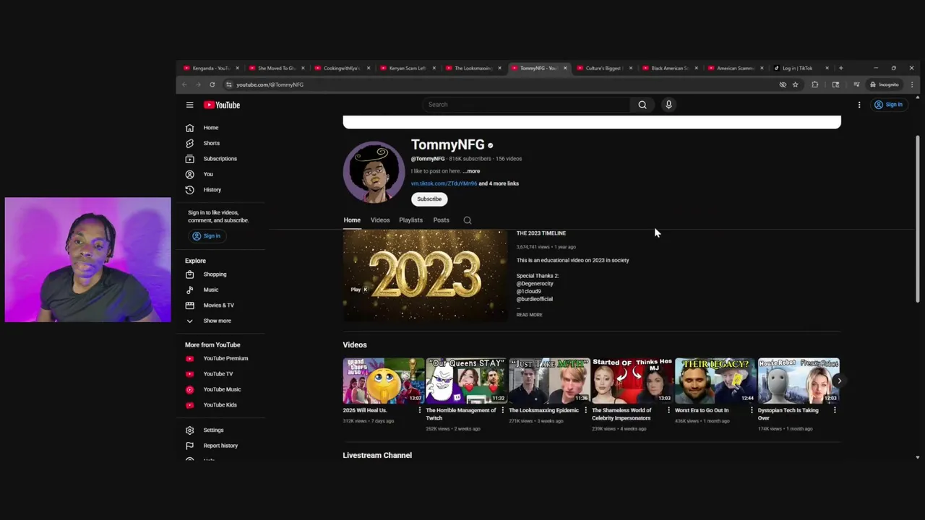
Task: Open a new browser tab
Action: [x=840, y=68]
